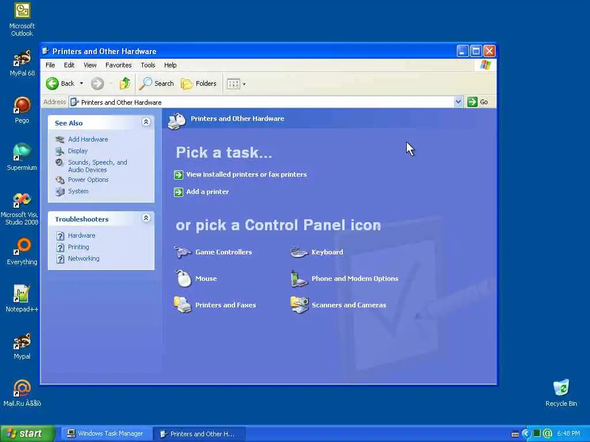Switch to Windows Task Manager taskbar button
590x442 pixels.
coord(105,434)
